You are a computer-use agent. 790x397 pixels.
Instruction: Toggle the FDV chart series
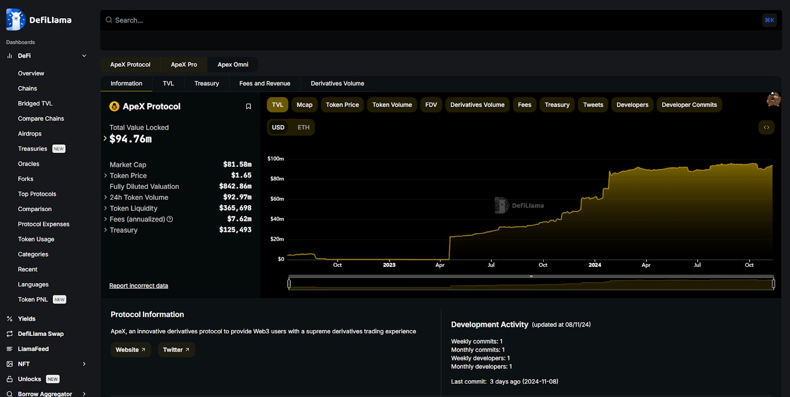(x=431, y=105)
